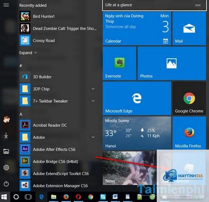Open the Mail tile
Viewport: 209px width, 202px height.
pyautogui.click(x=189, y=28)
